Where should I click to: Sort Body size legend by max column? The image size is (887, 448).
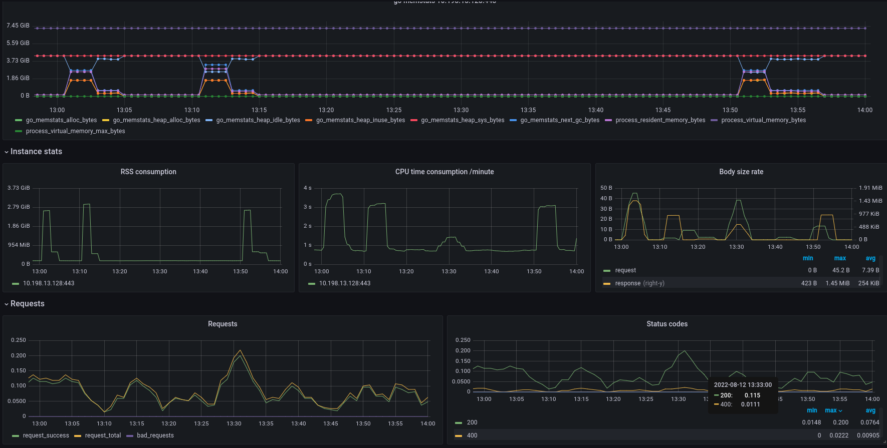pyautogui.click(x=840, y=258)
